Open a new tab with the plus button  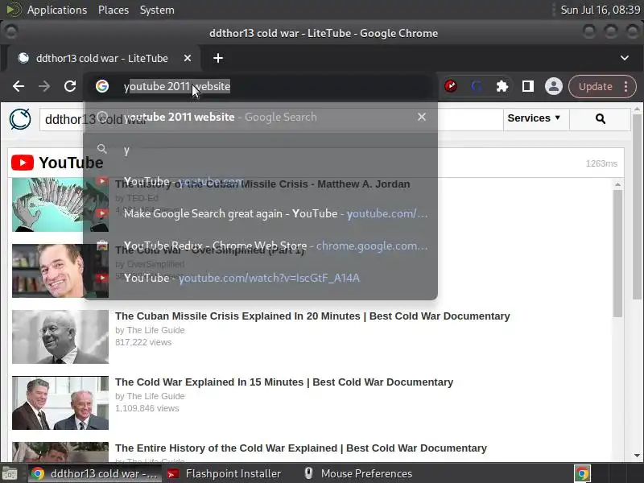coord(218,58)
